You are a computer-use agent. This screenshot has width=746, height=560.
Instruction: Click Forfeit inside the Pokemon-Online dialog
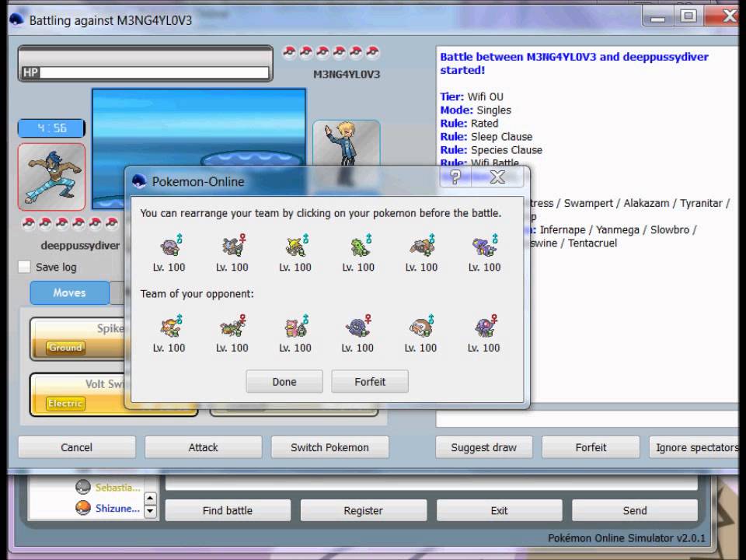tap(370, 381)
